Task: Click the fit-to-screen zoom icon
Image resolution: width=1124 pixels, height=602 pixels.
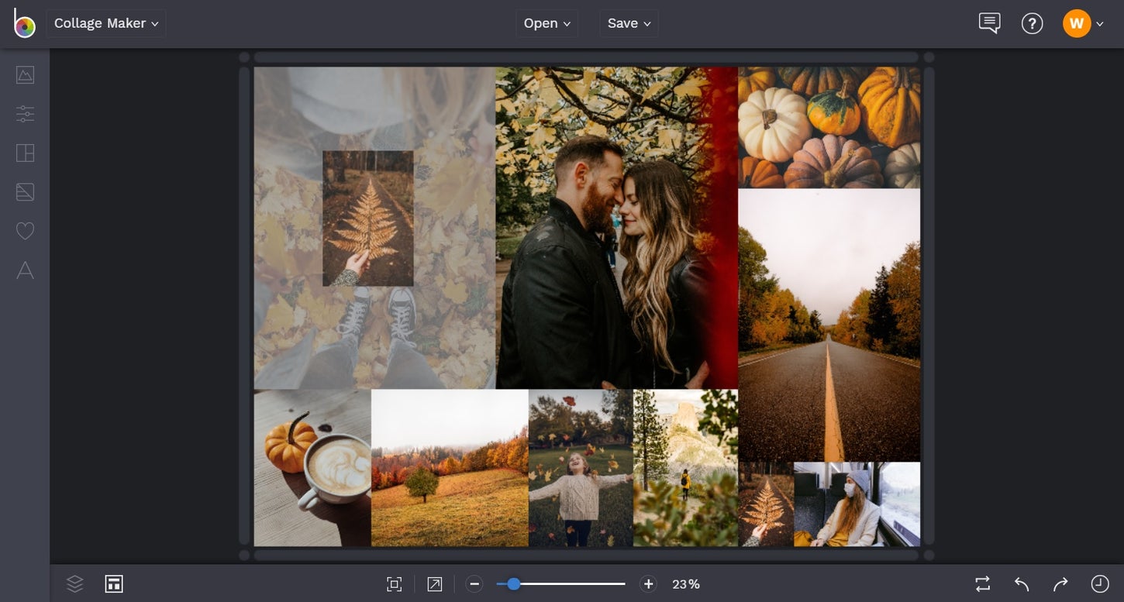Action: (x=394, y=583)
